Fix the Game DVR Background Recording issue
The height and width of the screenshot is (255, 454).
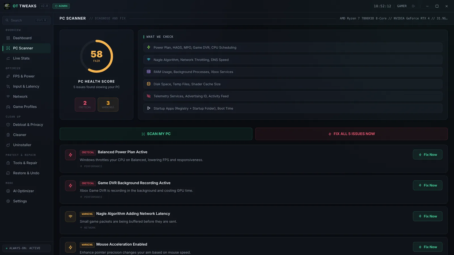coord(428,185)
